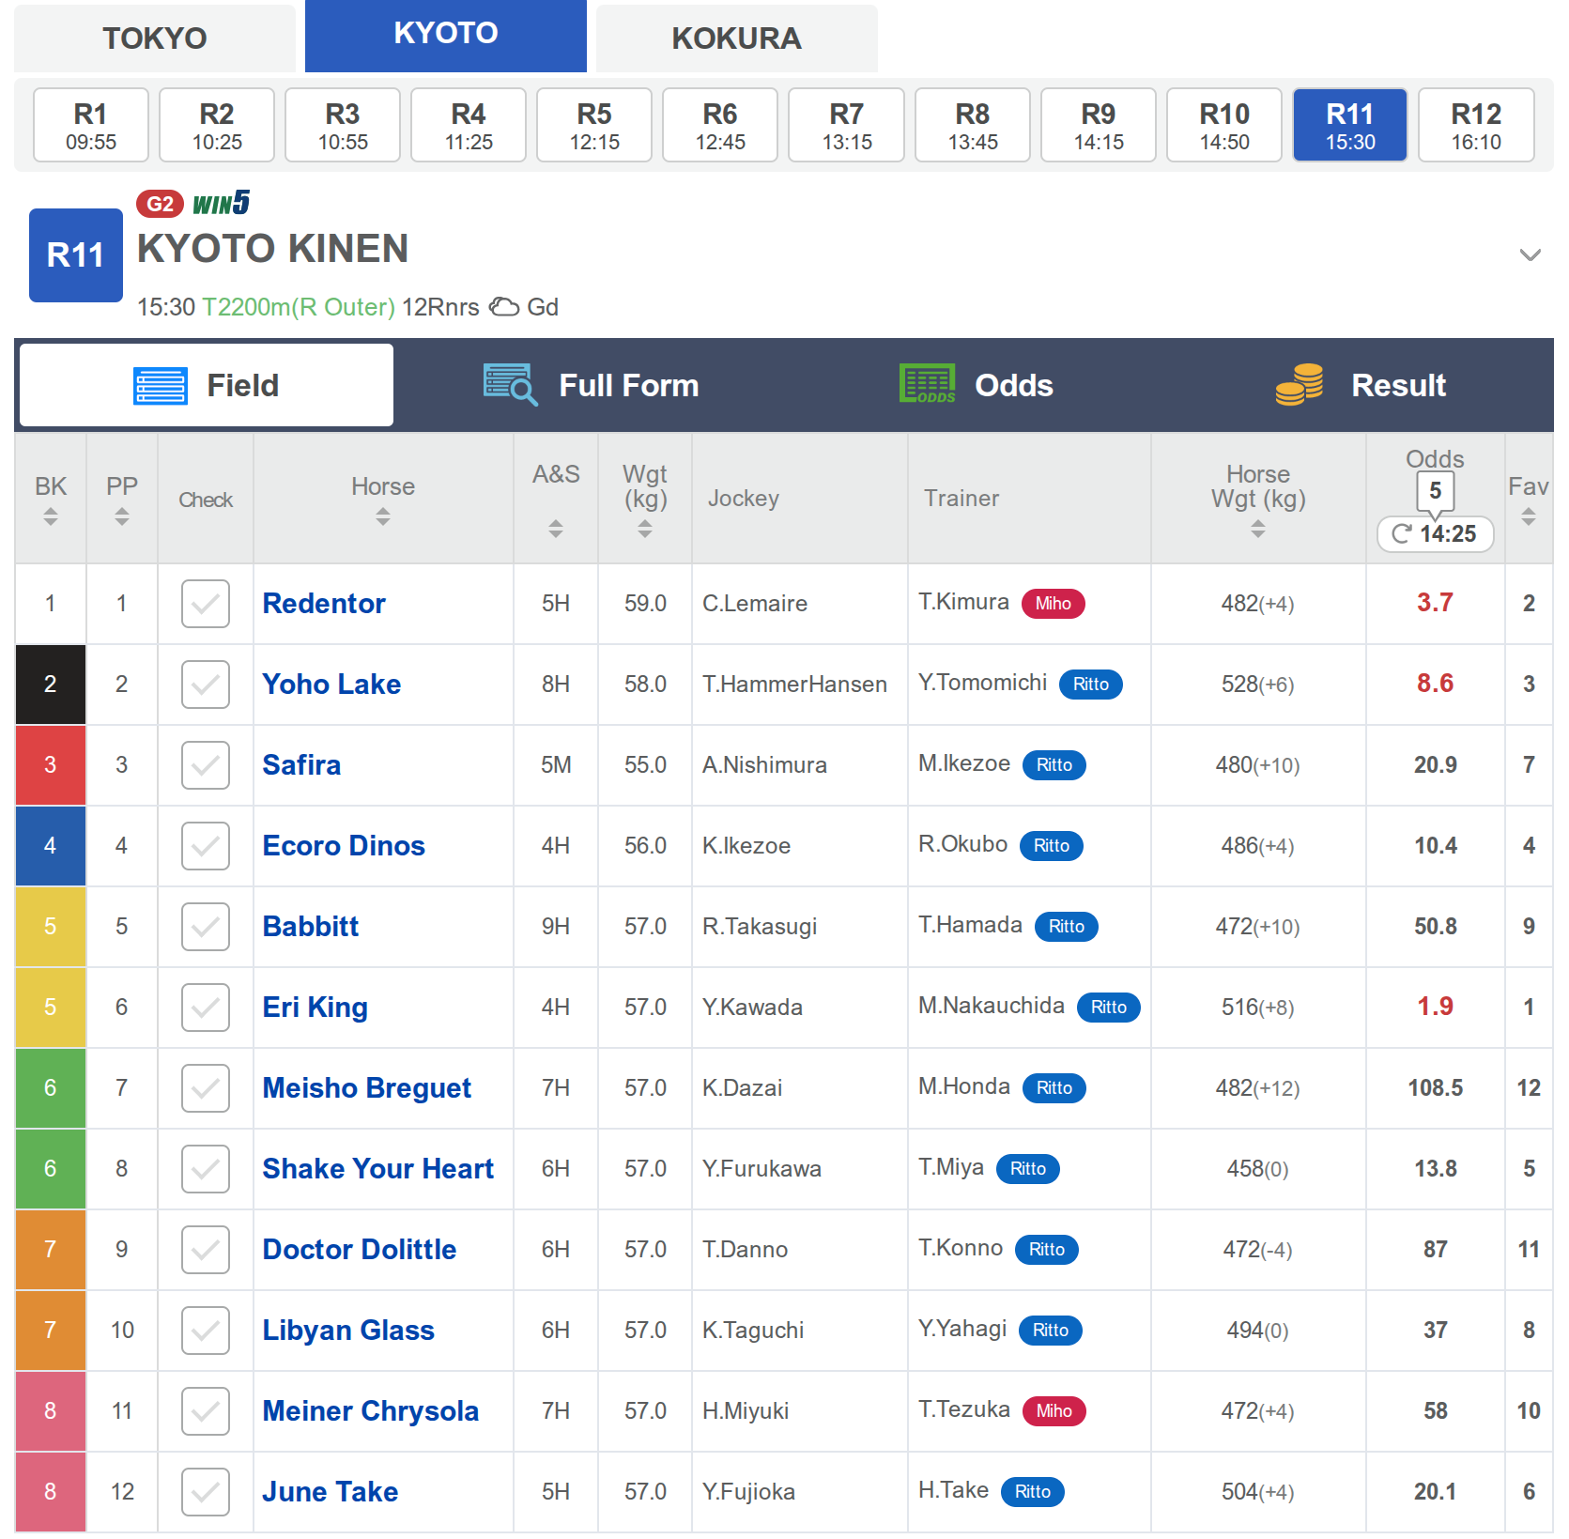Viewport: 1569px width, 1539px height.
Task: Click the Full Form magnifier icon
Action: coord(510,385)
